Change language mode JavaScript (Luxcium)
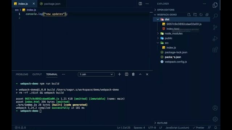The image size is (232, 130). click(x=177, y=127)
